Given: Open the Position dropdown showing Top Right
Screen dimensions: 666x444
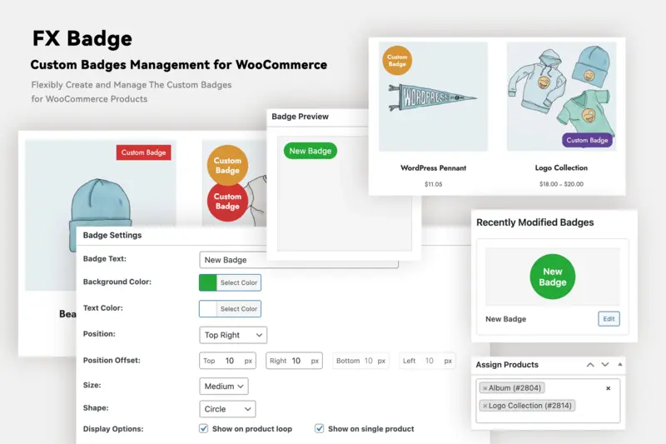Looking at the screenshot, I should pos(233,335).
